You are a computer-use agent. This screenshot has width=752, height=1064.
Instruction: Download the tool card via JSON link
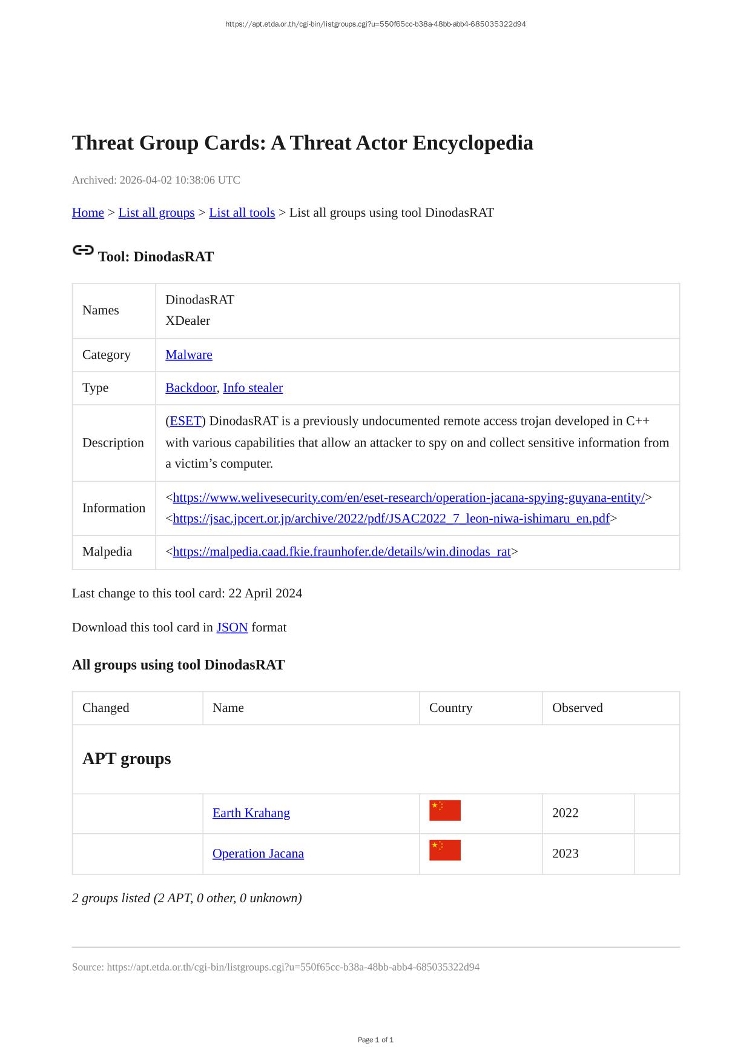232,628
